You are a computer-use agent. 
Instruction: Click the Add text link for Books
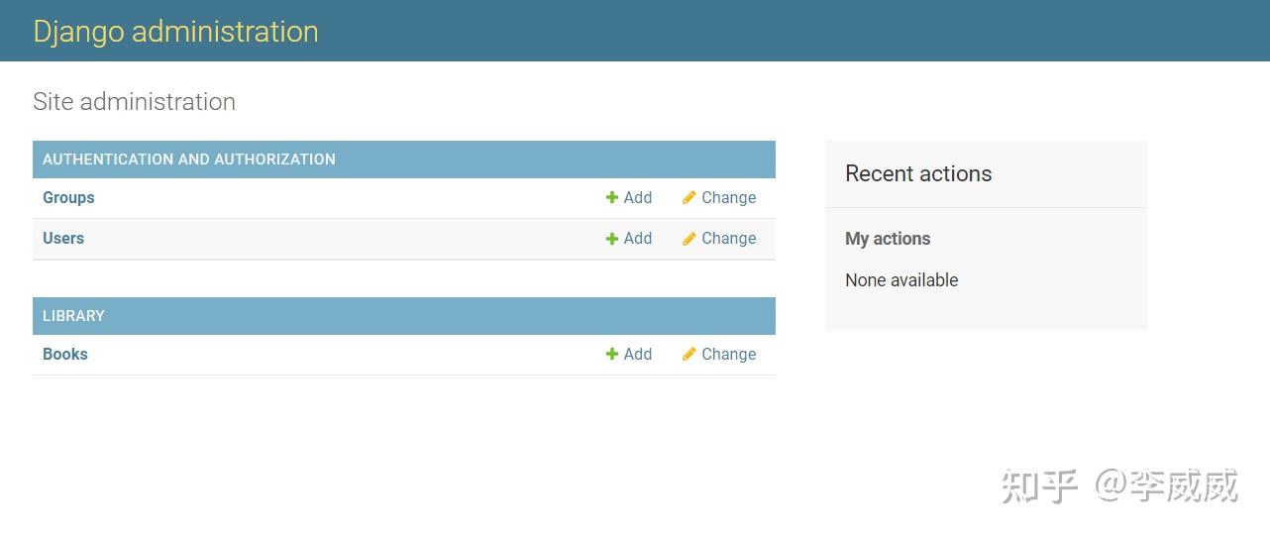tap(638, 355)
